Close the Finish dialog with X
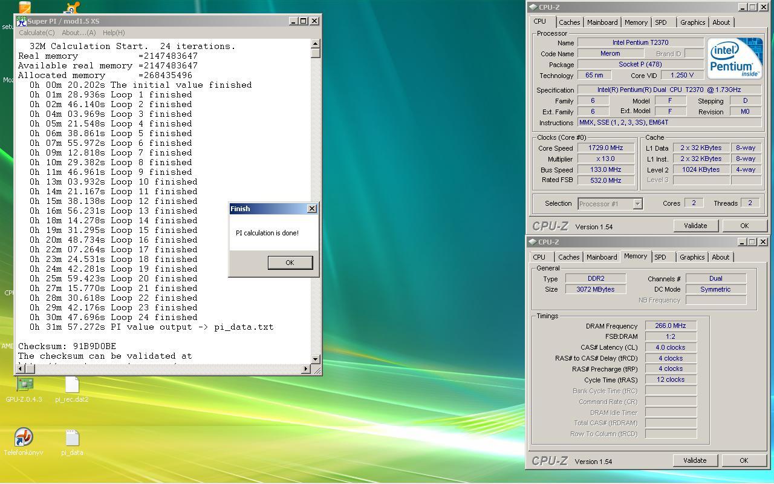 coord(311,209)
